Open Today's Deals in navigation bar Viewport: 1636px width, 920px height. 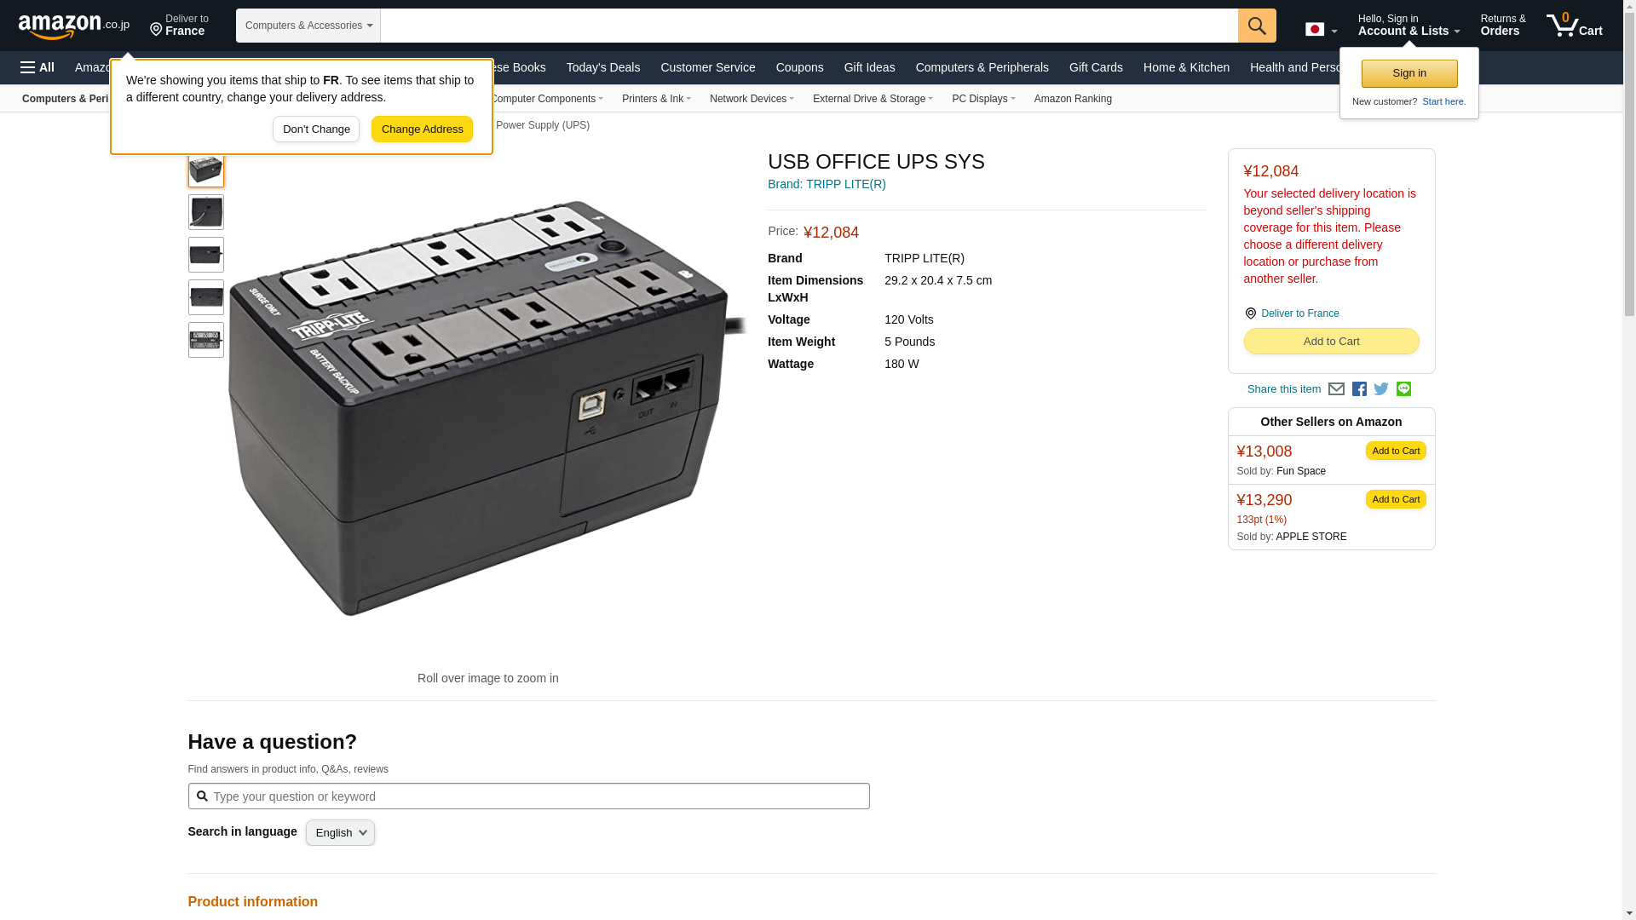pos(602,67)
